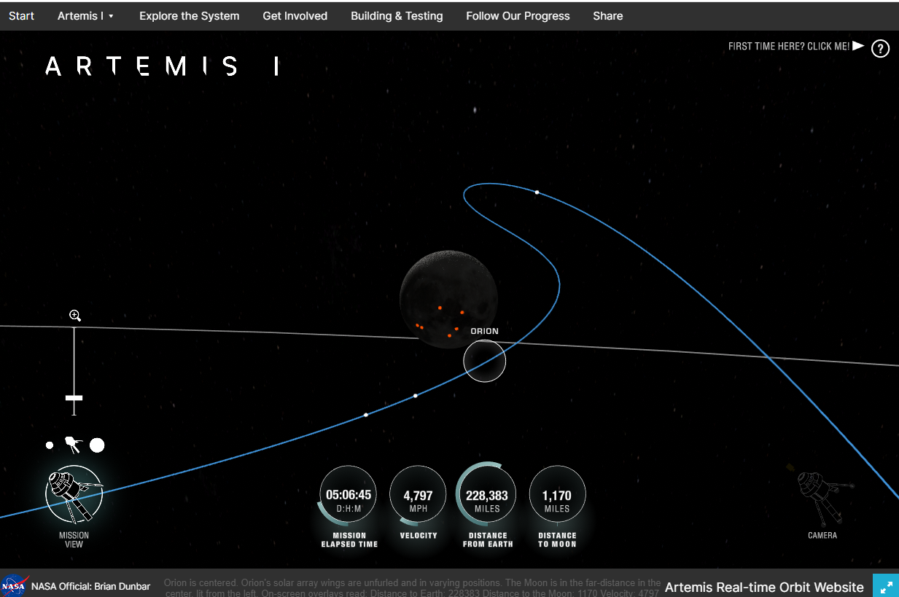Open the Share menu item
The image size is (899, 597).
(x=608, y=16)
